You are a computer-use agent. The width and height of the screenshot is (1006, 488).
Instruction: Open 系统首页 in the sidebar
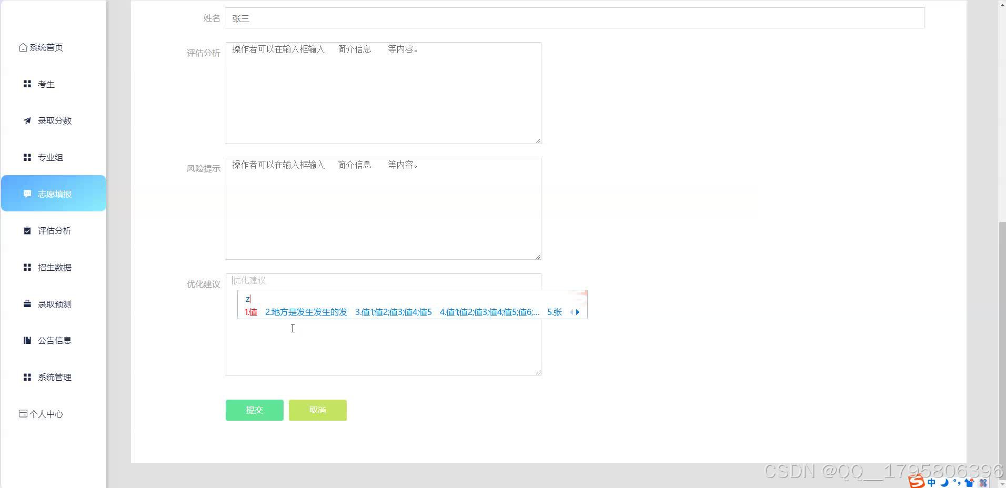tap(46, 47)
